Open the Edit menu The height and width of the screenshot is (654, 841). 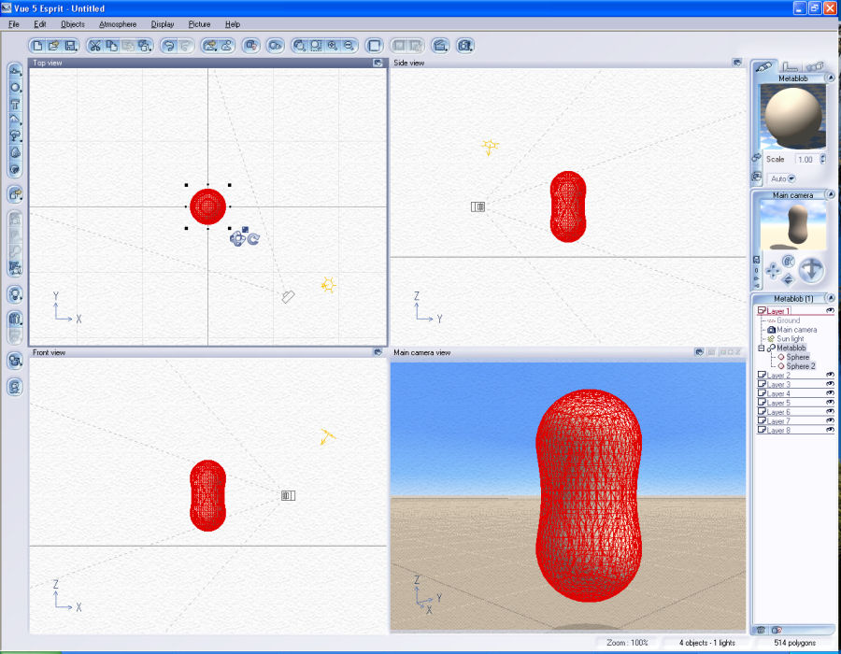[39, 24]
